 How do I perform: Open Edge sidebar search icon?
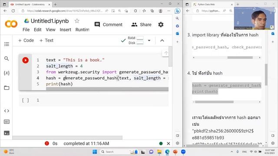tap(177, 18)
